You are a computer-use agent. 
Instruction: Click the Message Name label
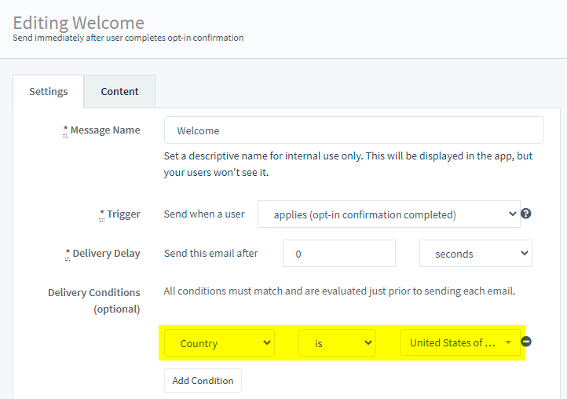[x=104, y=130]
